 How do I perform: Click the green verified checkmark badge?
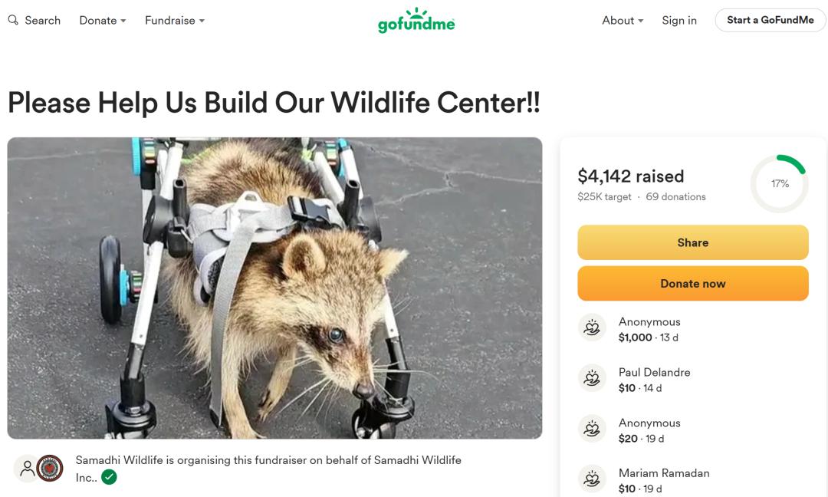(109, 478)
